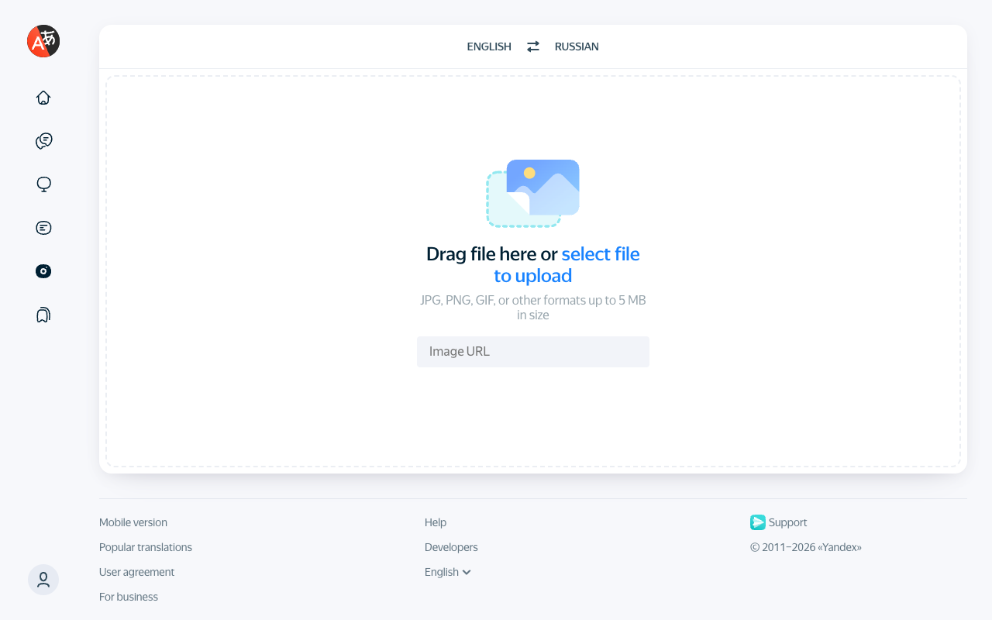The width and height of the screenshot is (992, 620).
Task: Open Popular translations
Action: (x=145, y=547)
